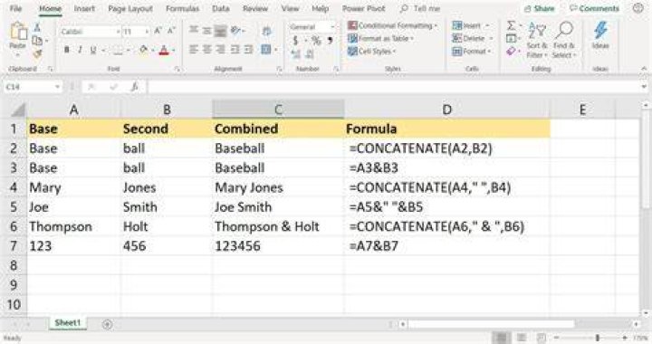
Task: Toggle Italic formatting
Action: coord(80,51)
